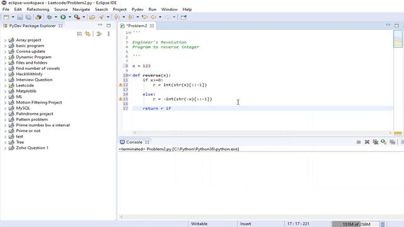Open the Package Explorer View Menu dots
Screen dimensions: 404x227
109,34
